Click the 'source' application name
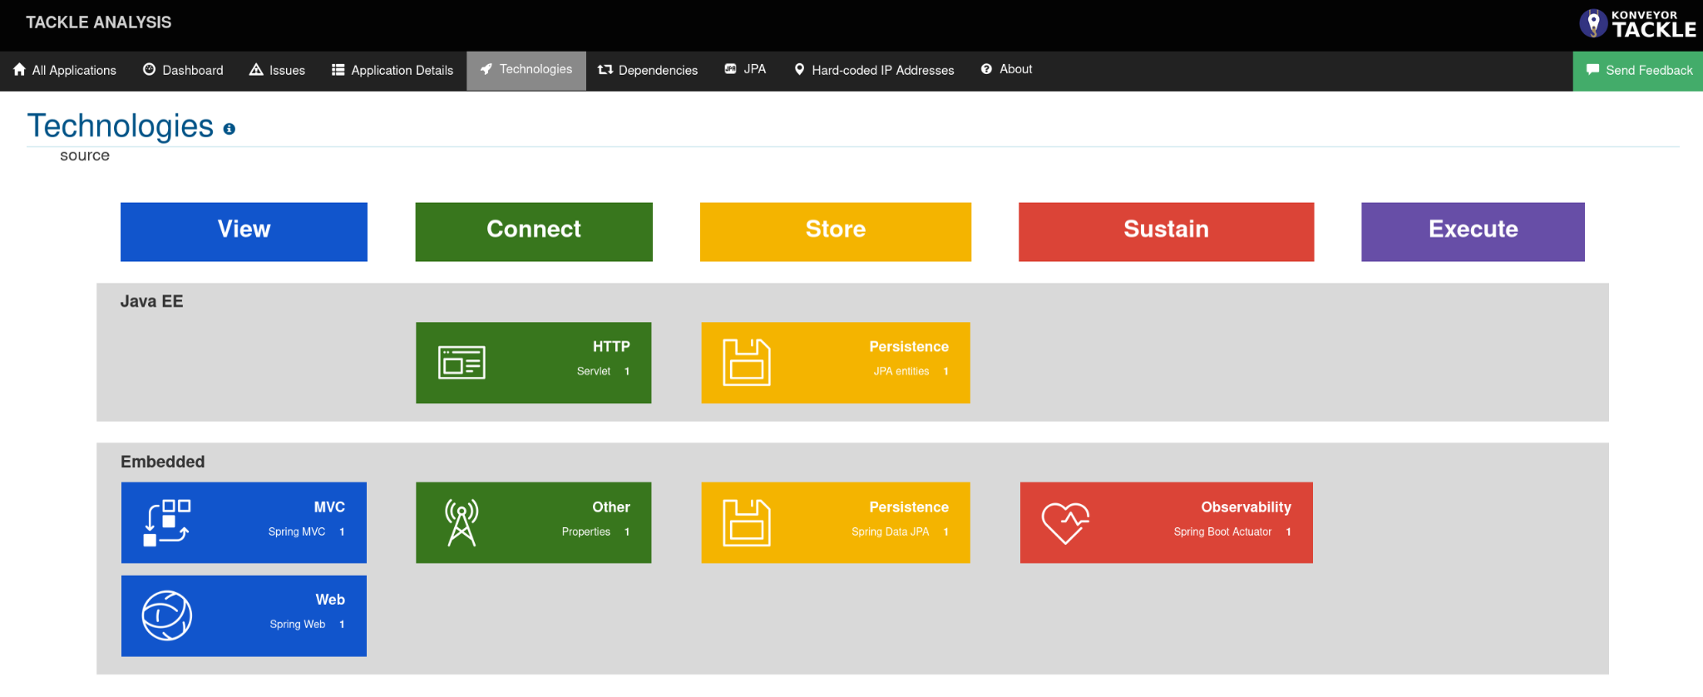1703x697 pixels. (x=85, y=156)
